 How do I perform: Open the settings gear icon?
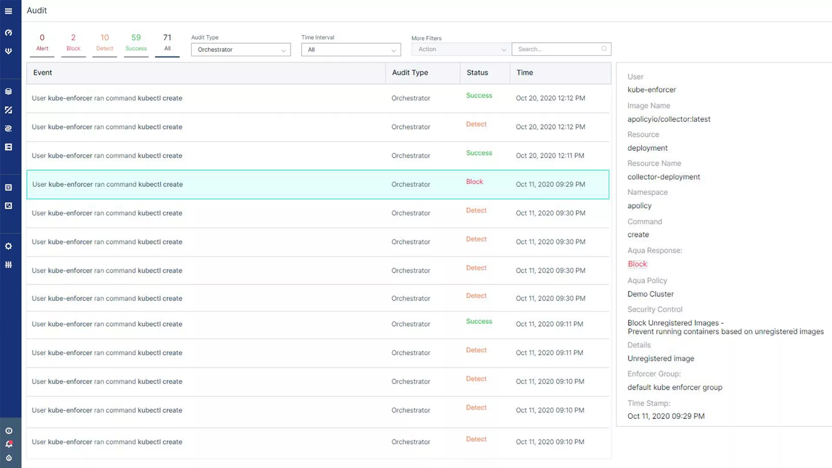click(9, 246)
